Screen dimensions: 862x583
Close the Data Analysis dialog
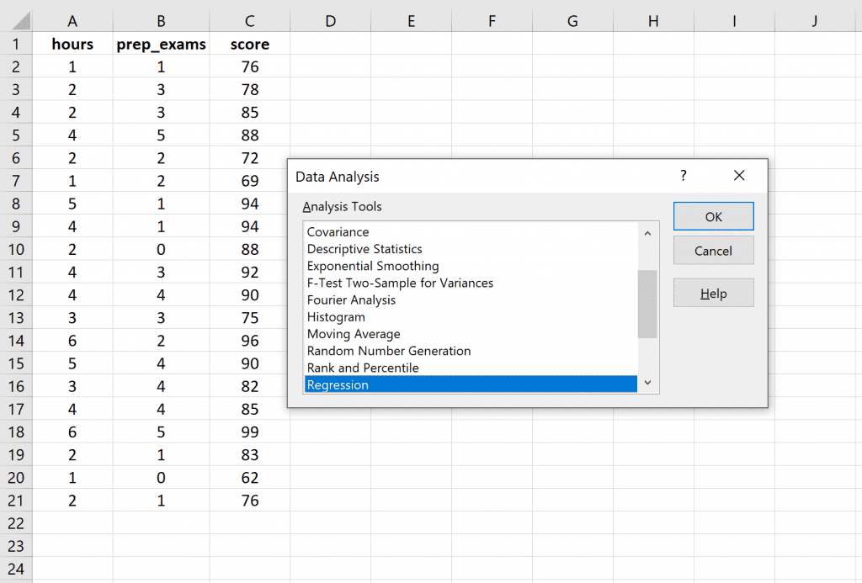(739, 176)
